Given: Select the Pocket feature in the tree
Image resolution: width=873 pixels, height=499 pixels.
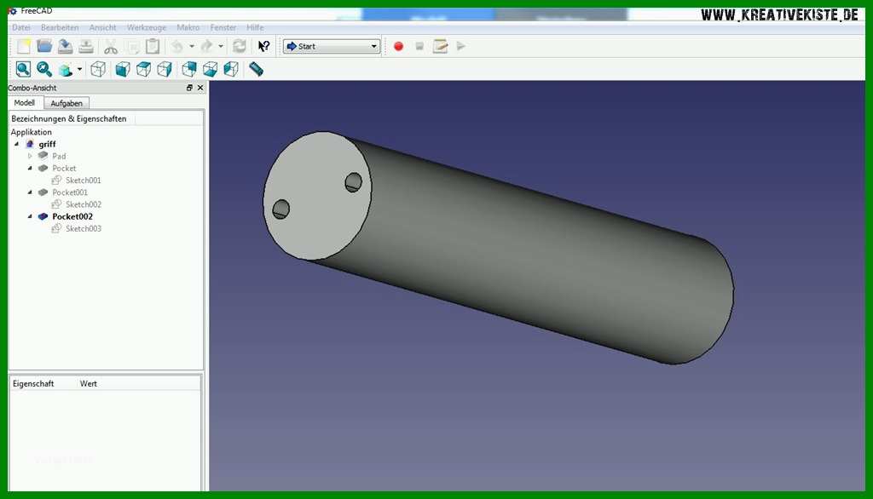Looking at the screenshot, I should click(64, 168).
